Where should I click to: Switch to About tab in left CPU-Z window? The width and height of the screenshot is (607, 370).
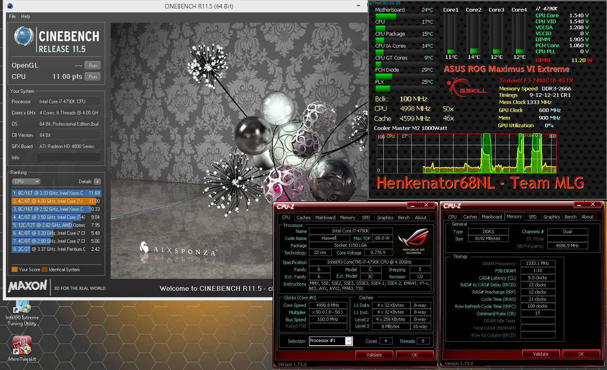point(421,218)
